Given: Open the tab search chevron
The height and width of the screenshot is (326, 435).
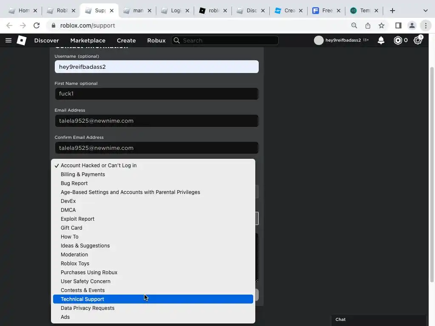Looking at the screenshot, I should click(x=425, y=11).
